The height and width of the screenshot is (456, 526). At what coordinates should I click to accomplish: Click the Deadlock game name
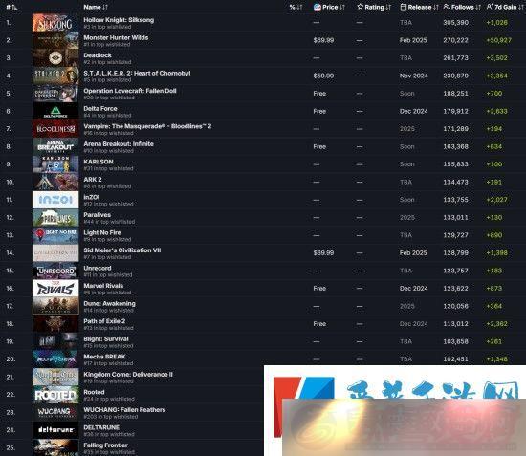[98, 55]
